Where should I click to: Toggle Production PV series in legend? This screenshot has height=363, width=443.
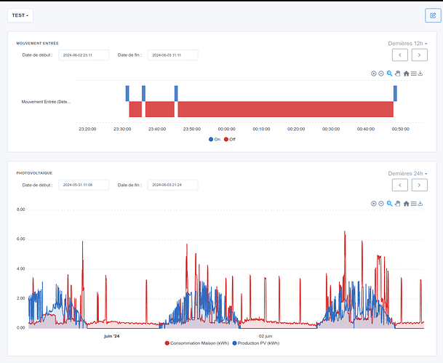pyautogui.click(x=255, y=343)
